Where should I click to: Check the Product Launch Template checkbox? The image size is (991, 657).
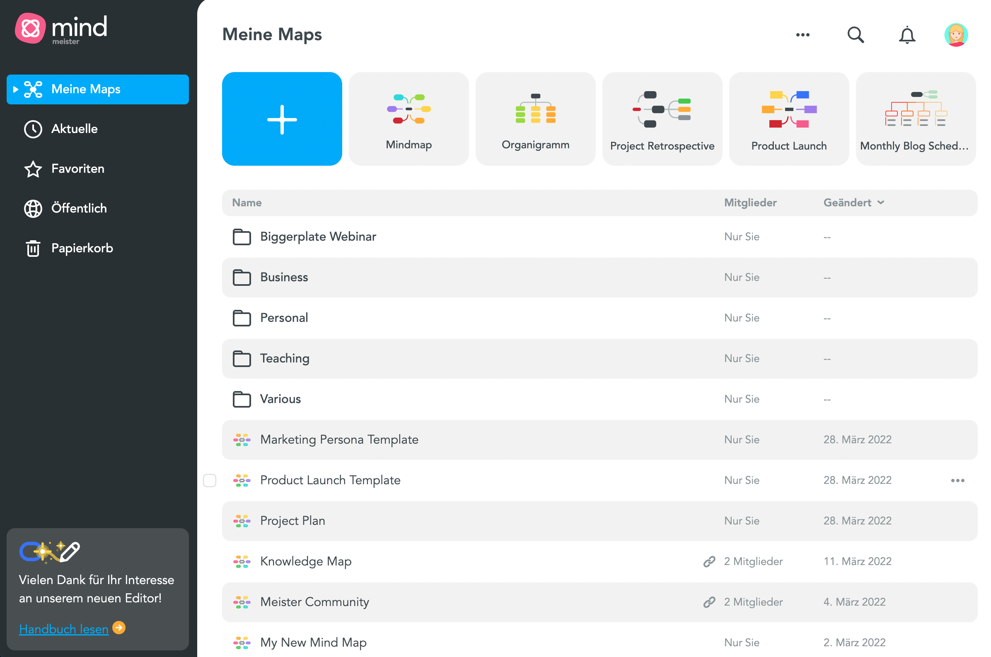210,481
